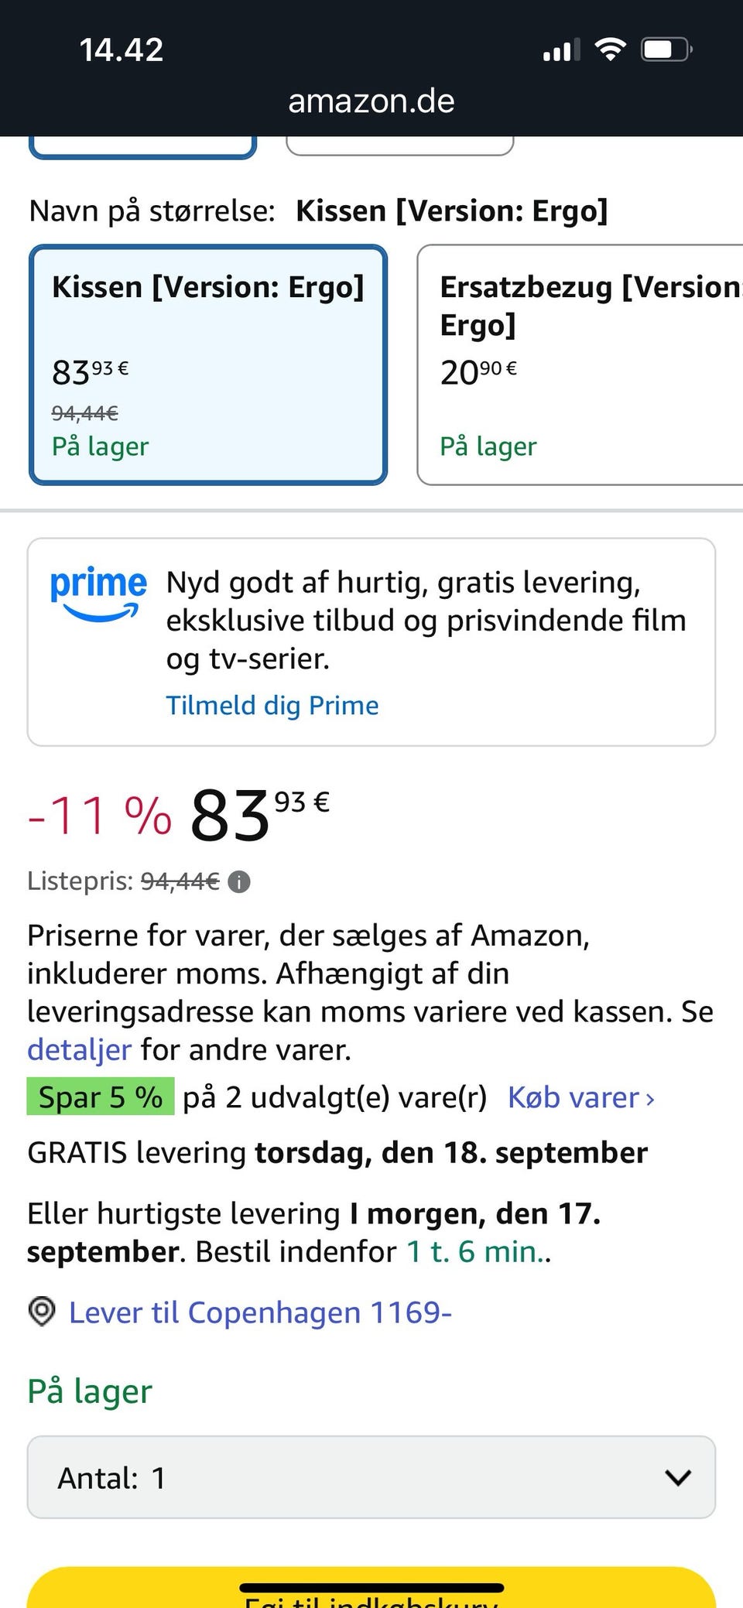The width and height of the screenshot is (743, 1608).
Task: Tap the delivery location pin icon
Action: click(42, 1312)
